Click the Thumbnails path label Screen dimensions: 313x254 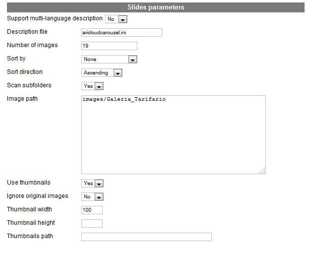point(30,236)
